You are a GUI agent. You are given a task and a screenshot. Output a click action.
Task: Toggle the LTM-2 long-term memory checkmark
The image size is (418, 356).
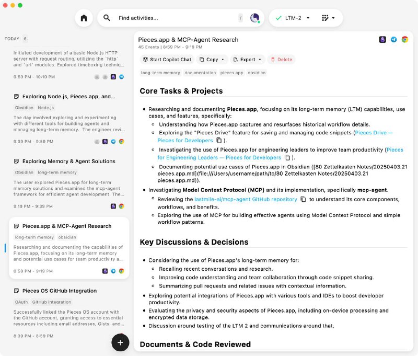pyautogui.click(x=278, y=18)
